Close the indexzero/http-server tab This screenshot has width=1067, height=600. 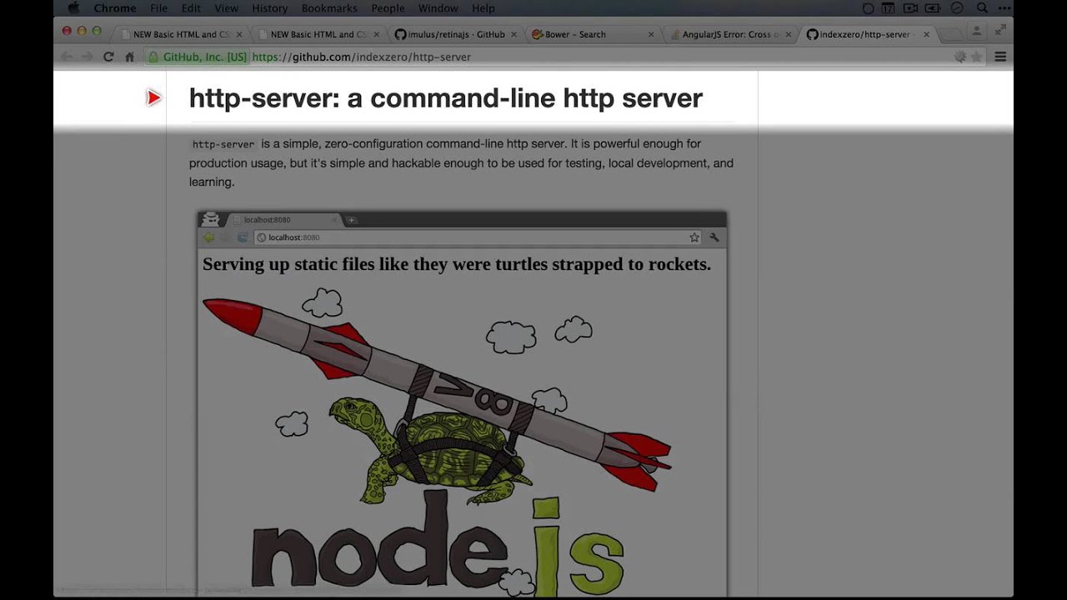click(x=926, y=35)
